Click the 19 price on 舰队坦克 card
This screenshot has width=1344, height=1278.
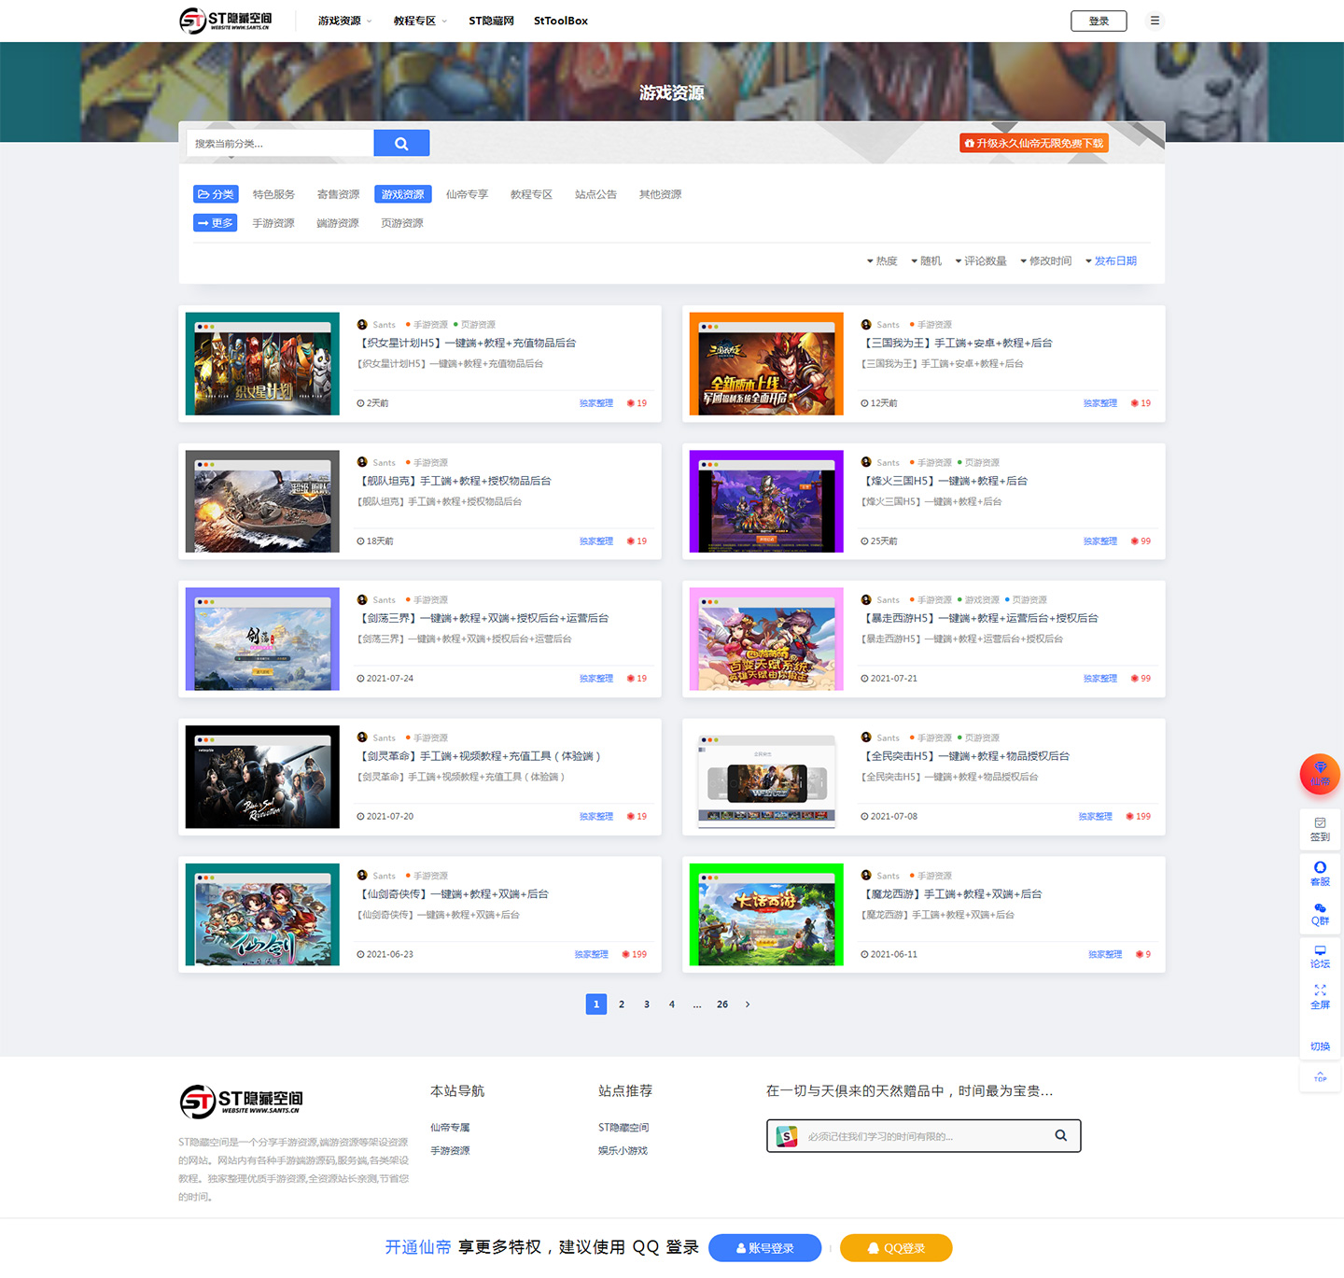click(637, 541)
